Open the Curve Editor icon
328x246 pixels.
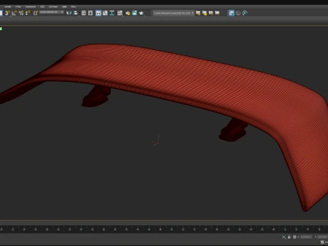pyautogui.click(x=105, y=13)
